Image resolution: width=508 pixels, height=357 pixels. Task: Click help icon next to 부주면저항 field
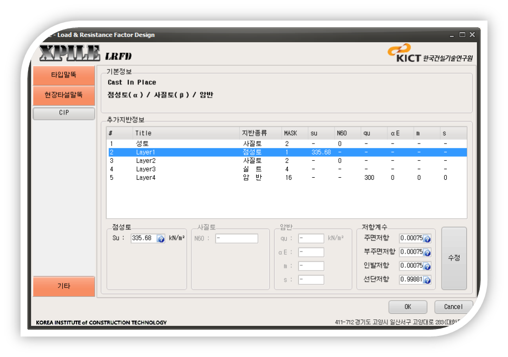pyautogui.click(x=427, y=252)
